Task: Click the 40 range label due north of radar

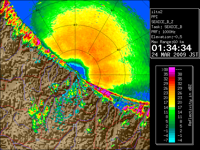Action: coord(75,25)
